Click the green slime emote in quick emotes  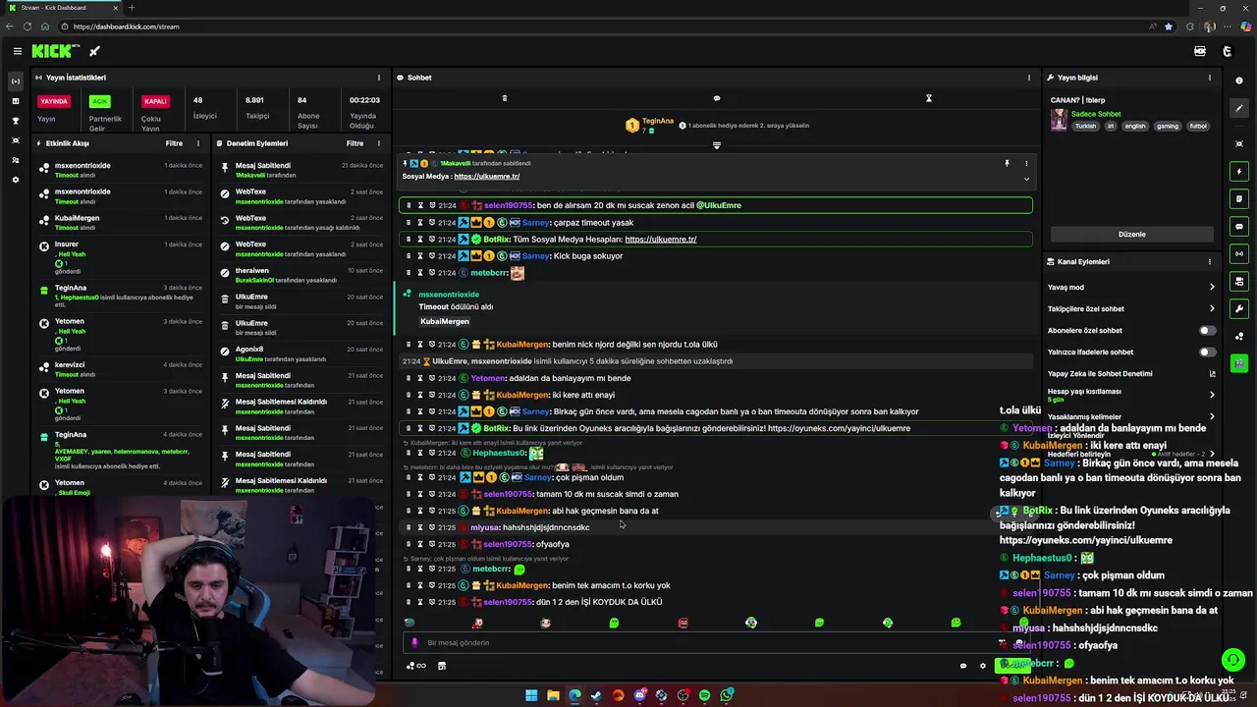click(614, 623)
